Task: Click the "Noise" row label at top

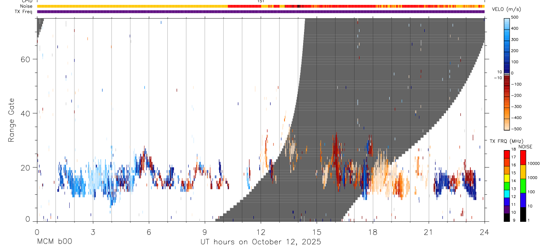Action: coord(26,6)
